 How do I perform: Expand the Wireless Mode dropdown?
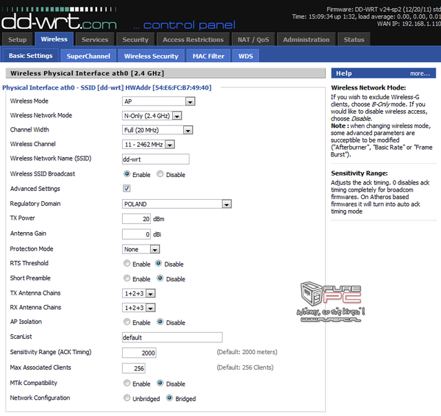click(158, 101)
